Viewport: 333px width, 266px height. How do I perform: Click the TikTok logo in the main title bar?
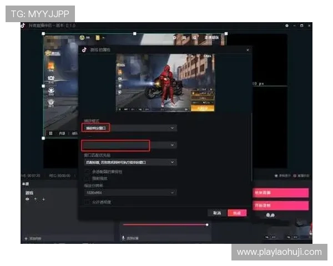(x=23, y=25)
